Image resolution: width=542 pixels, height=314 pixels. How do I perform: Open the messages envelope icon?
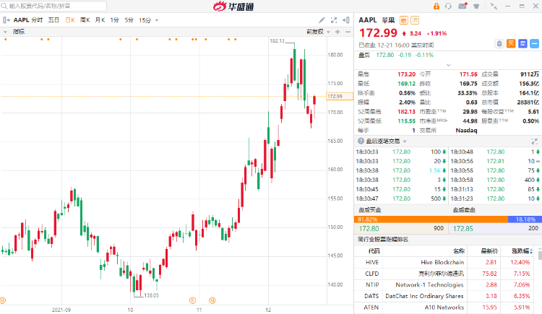(463, 6)
